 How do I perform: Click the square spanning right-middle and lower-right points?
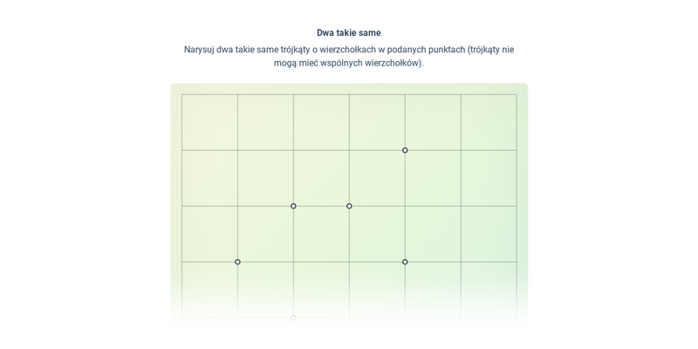(x=377, y=234)
